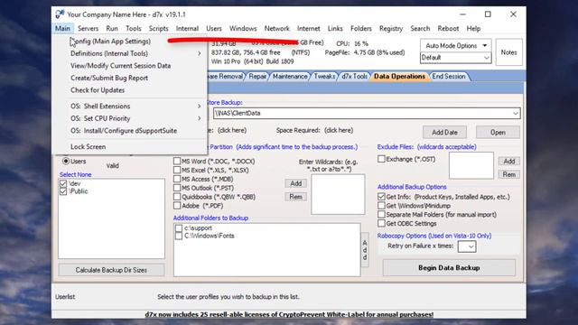Open the Windows menu

coord(243,28)
